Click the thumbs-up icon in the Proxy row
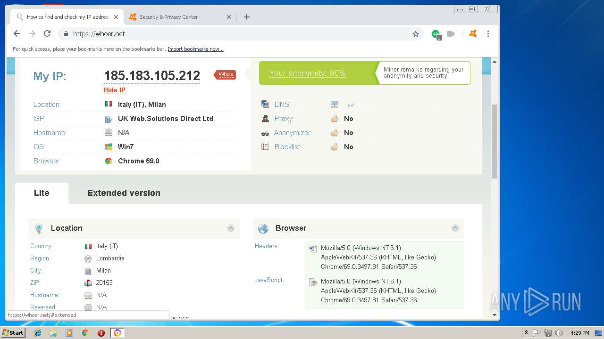The image size is (604, 339). 335,119
